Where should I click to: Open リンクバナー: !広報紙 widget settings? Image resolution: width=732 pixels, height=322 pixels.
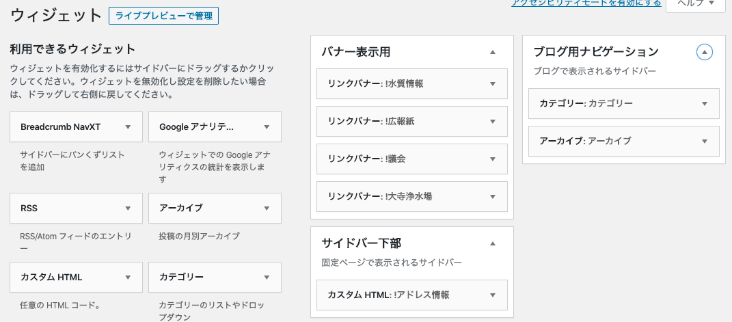tap(492, 122)
